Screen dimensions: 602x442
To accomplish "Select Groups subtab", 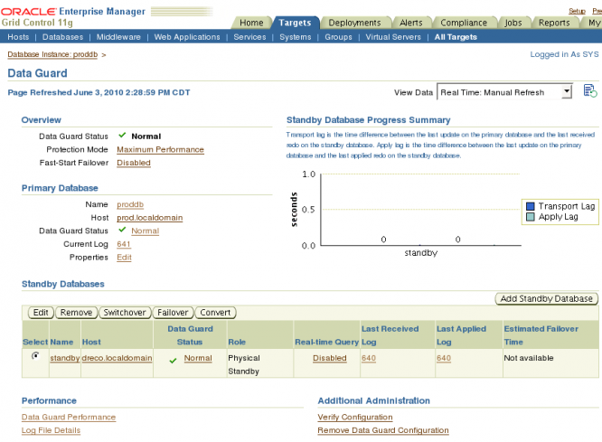I will pos(338,37).
